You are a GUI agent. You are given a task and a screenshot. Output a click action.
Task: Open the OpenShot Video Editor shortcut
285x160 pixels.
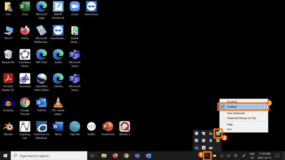(x=42, y=79)
